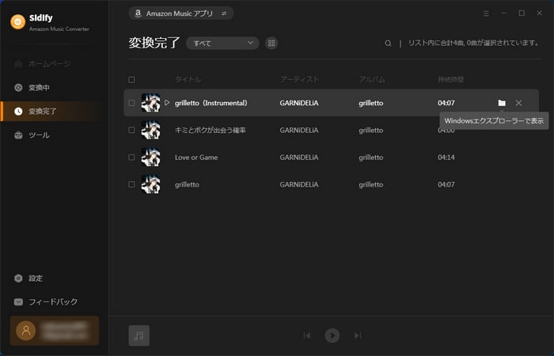Check the box for Love or Game
Screen dimensions: 554x356
[x=131, y=157]
